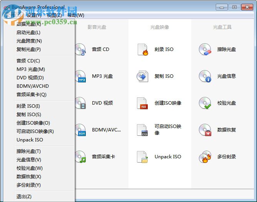
Task: Click the 光盘映像 column header
Action: [x=160, y=27]
